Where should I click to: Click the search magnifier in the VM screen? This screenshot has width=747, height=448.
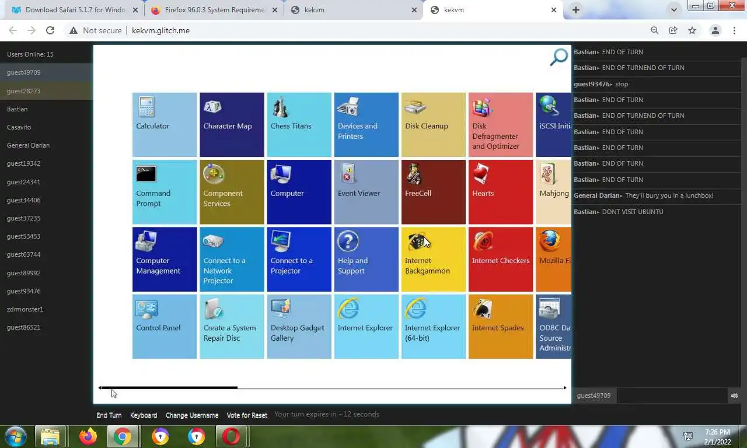click(x=558, y=57)
